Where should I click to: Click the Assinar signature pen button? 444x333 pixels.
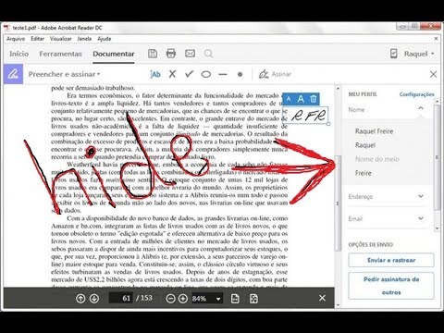(275, 74)
